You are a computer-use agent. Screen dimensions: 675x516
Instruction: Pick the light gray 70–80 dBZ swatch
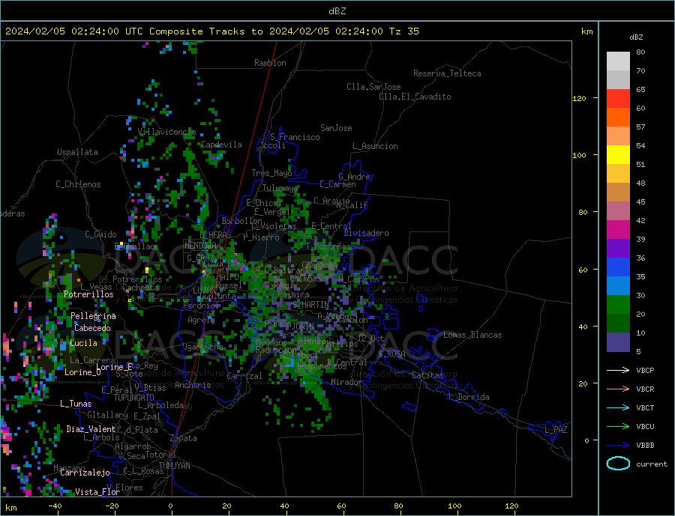click(618, 61)
